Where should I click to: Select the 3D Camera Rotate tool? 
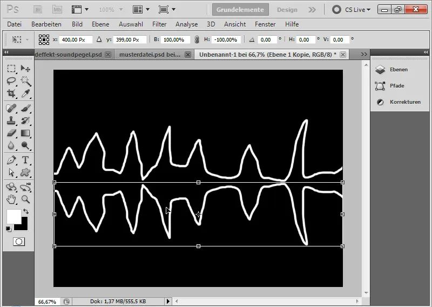25,187
